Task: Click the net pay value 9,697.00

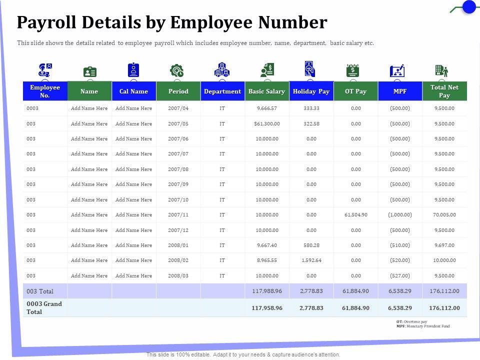Action: tap(444, 245)
